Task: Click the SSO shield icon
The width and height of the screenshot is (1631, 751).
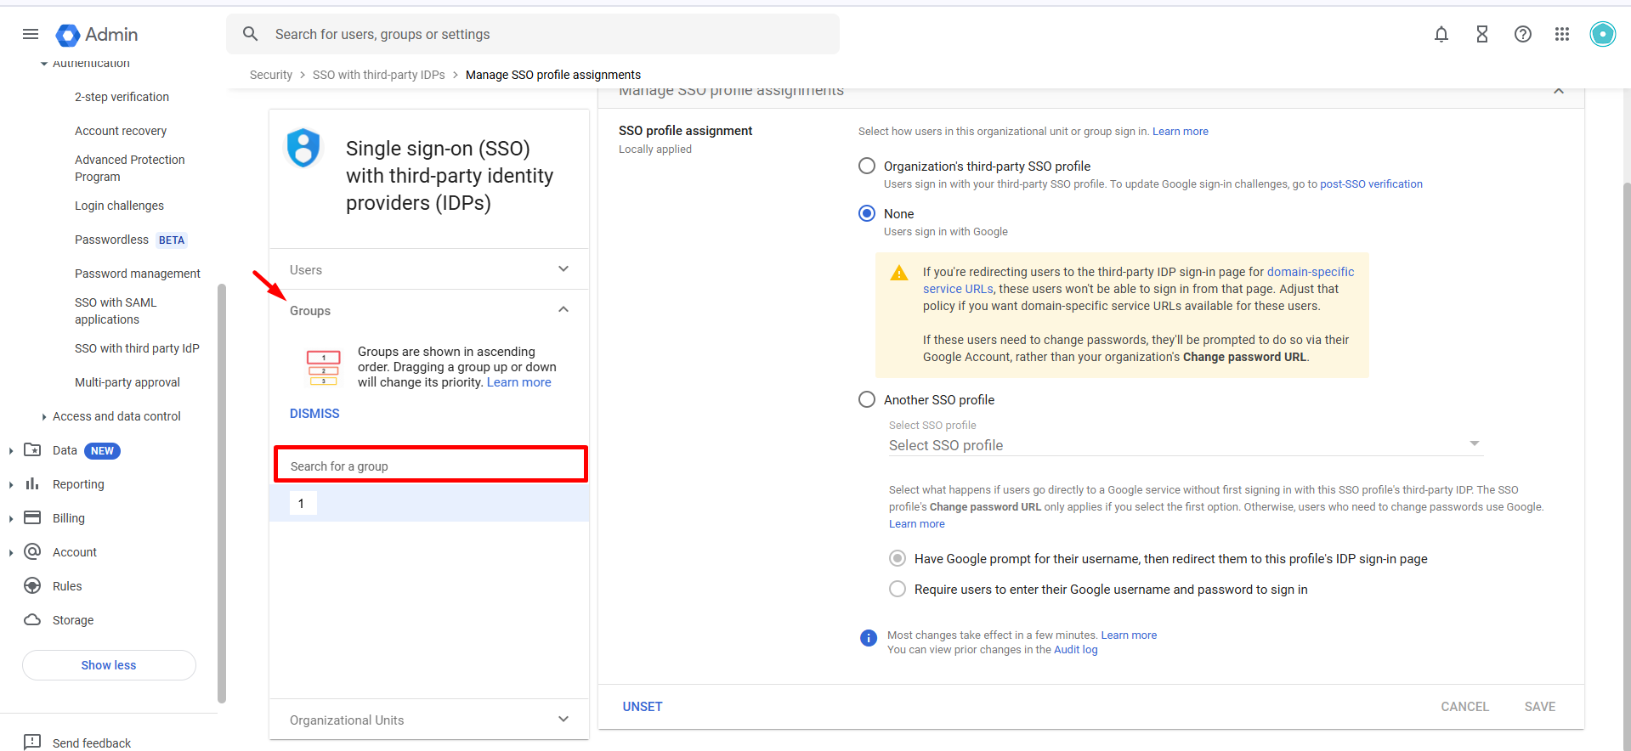Action: coord(303,148)
